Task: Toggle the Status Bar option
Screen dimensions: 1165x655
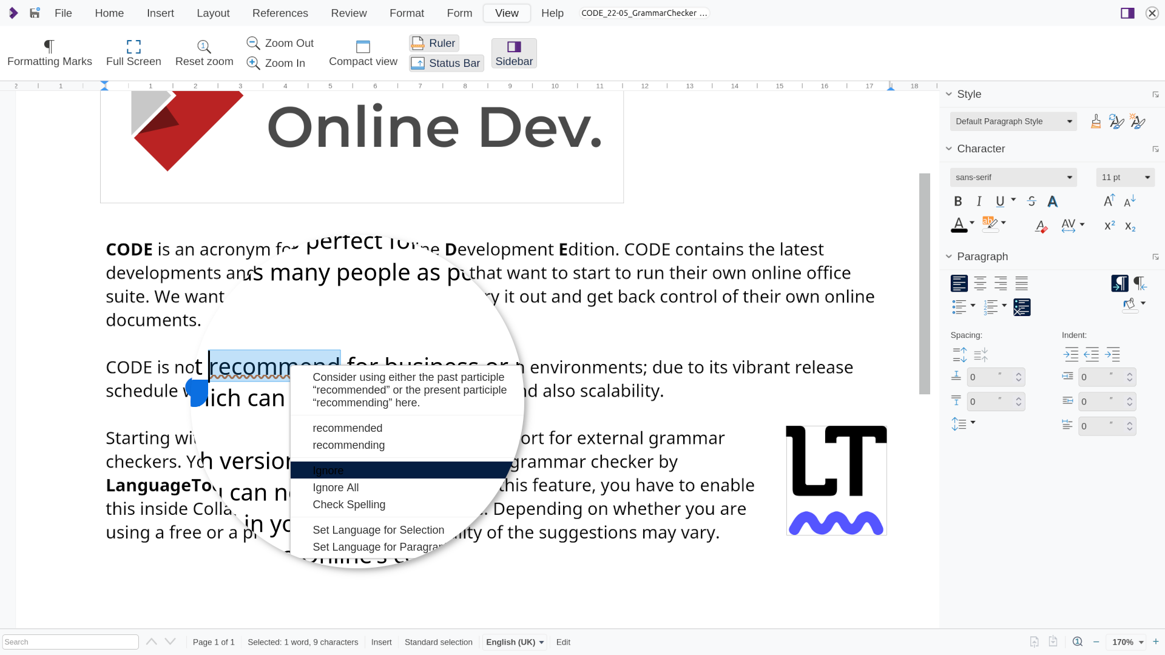Action: click(446, 63)
